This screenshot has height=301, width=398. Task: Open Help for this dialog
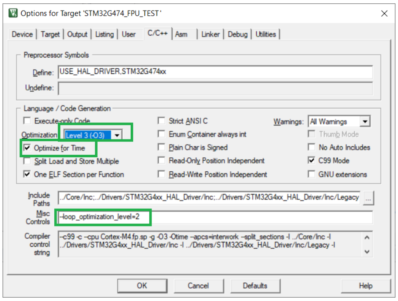(366, 286)
